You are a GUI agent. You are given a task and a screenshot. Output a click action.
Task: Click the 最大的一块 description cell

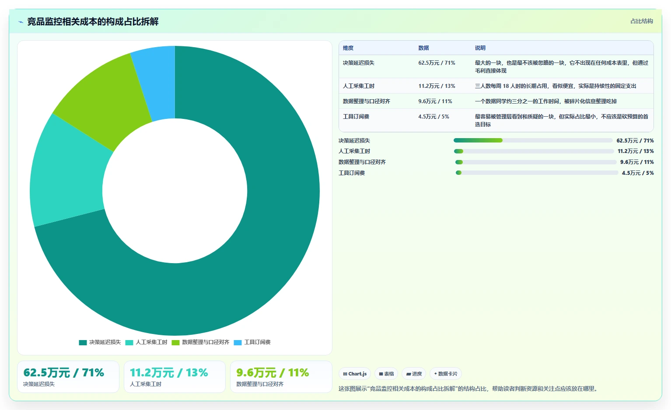(x=562, y=67)
